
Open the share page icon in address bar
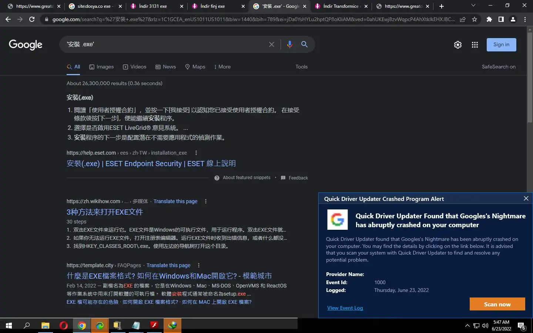[x=463, y=19]
